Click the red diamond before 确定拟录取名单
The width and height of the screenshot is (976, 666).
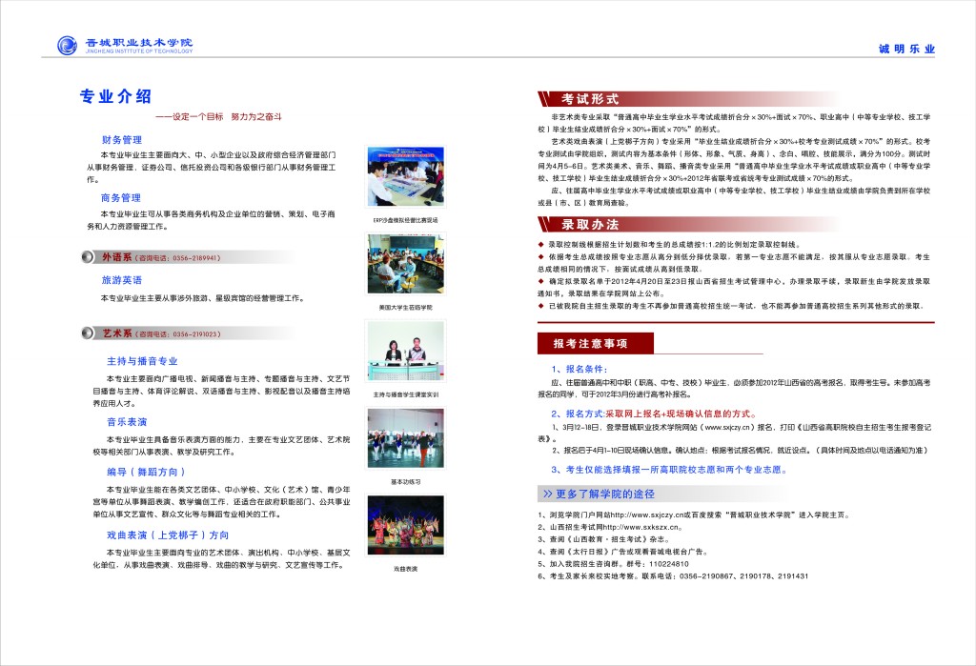pos(541,281)
